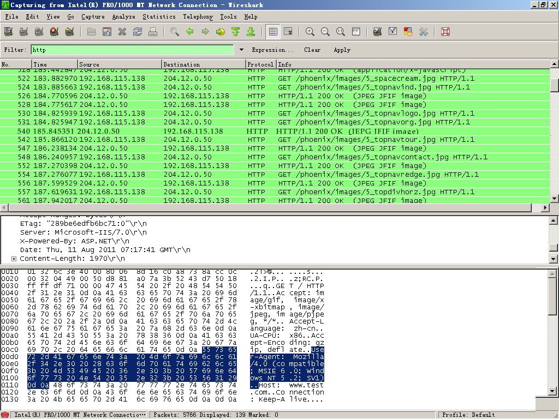This screenshot has width=559, height=419.
Task: Apply the display filter
Action: tap(342, 50)
